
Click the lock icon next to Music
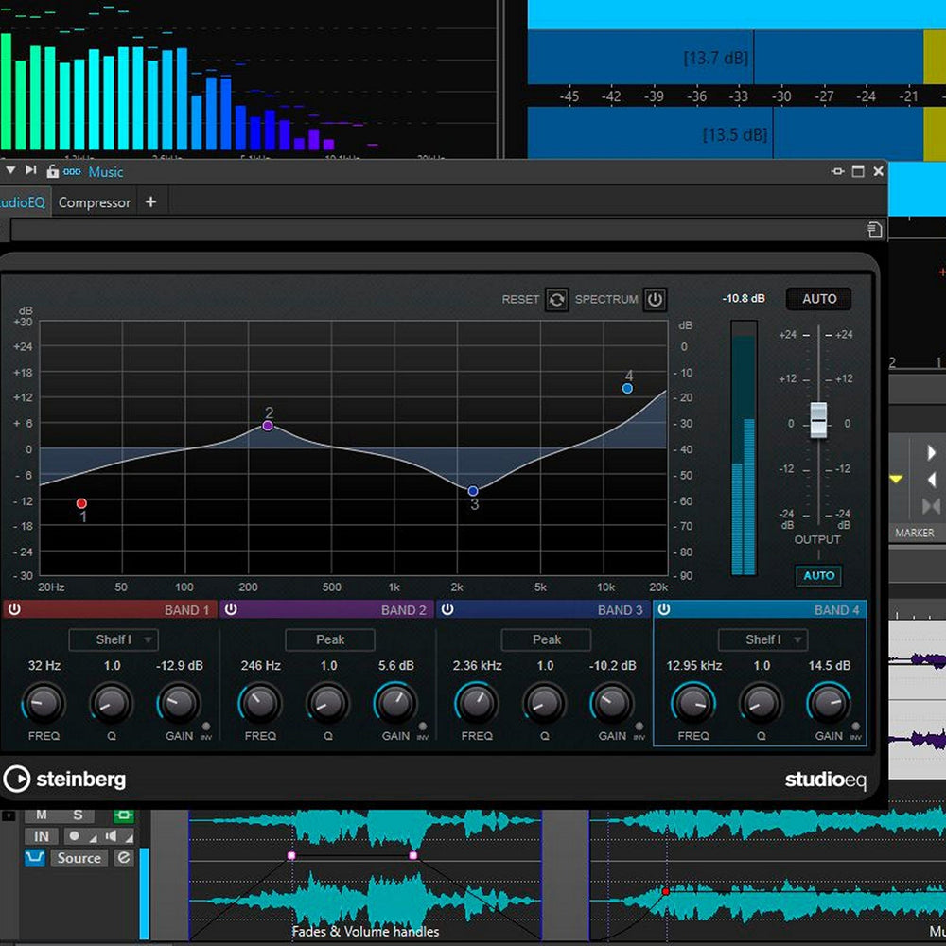coord(52,171)
